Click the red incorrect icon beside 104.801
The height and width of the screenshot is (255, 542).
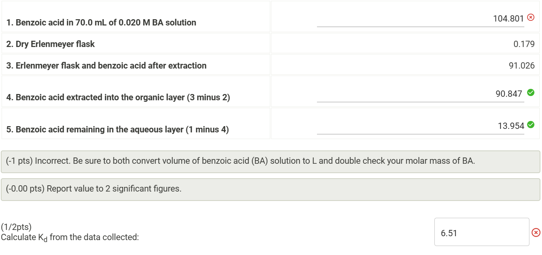tap(531, 17)
